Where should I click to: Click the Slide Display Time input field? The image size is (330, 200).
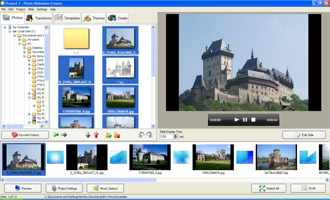tap(166, 137)
